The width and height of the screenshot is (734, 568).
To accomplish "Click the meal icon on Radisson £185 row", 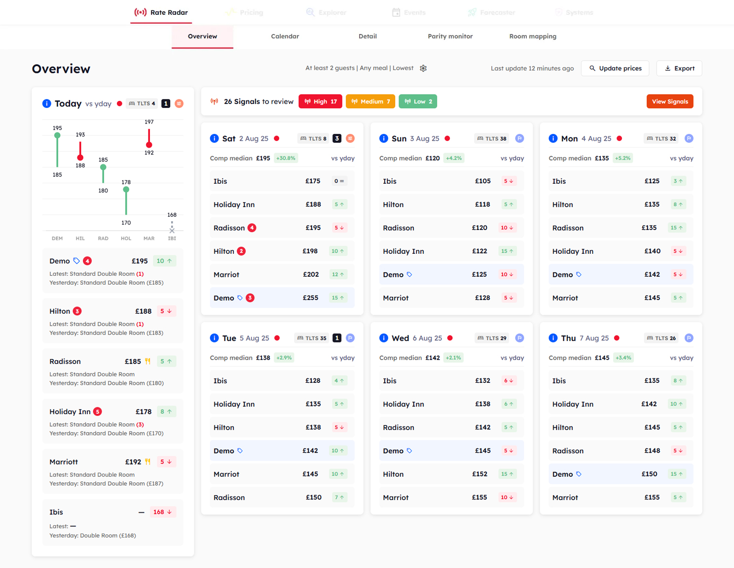I will pos(147,362).
